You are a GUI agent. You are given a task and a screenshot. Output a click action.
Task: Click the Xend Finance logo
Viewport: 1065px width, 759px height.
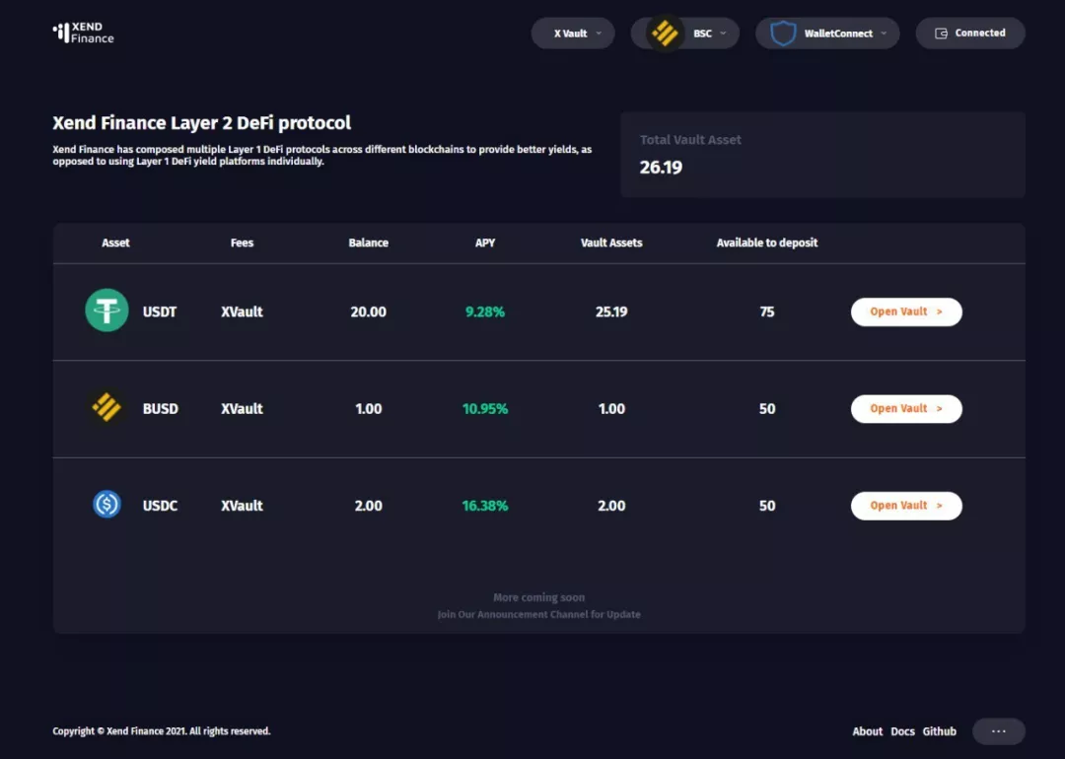tap(84, 32)
